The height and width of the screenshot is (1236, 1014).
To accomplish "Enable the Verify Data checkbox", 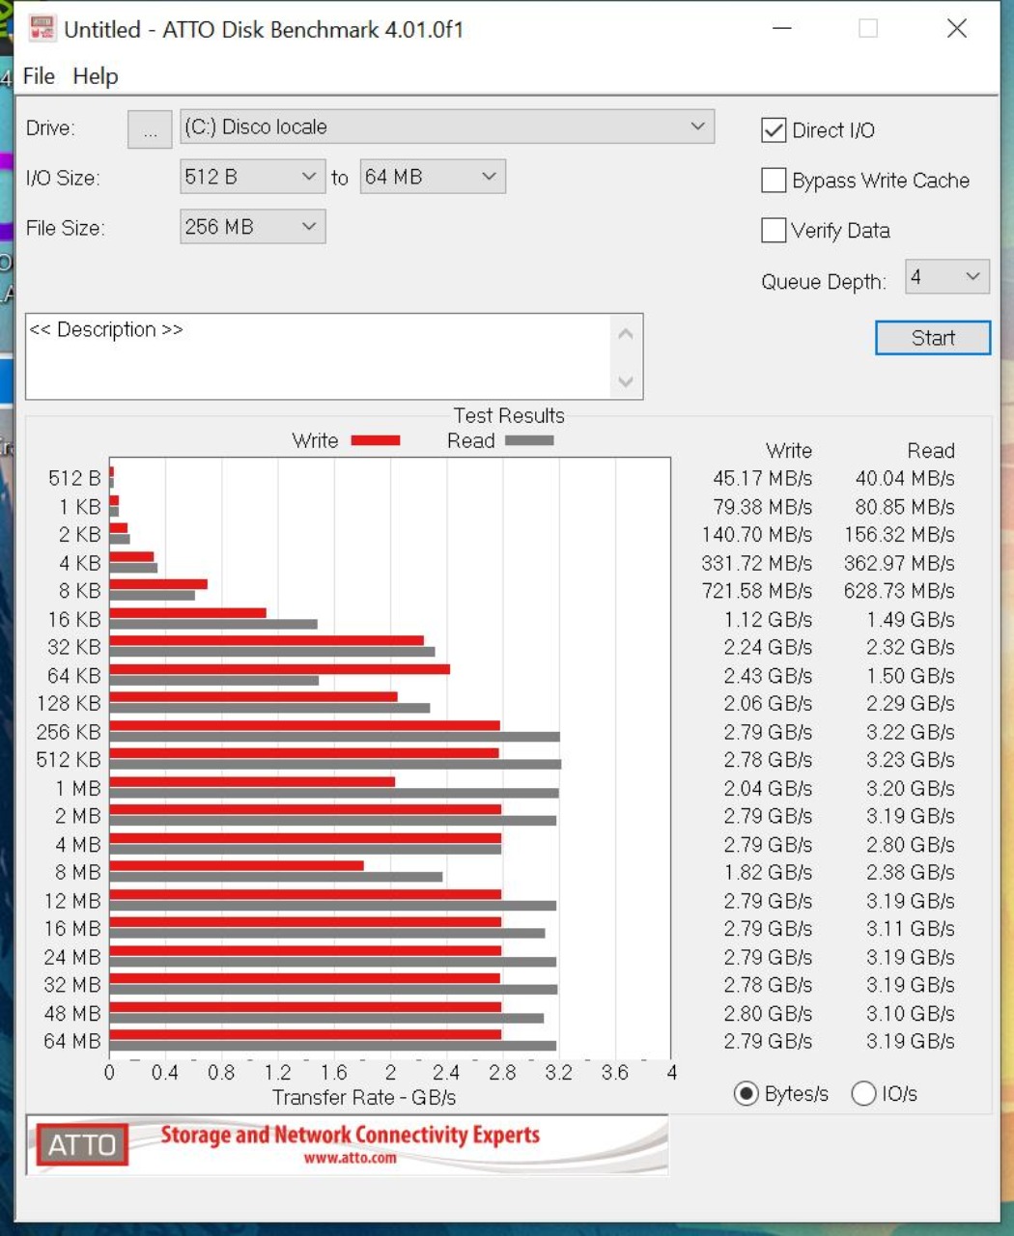I will [774, 231].
